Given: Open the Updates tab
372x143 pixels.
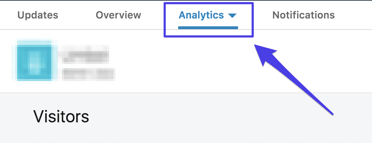Looking at the screenshot, I should click(37, 15).
